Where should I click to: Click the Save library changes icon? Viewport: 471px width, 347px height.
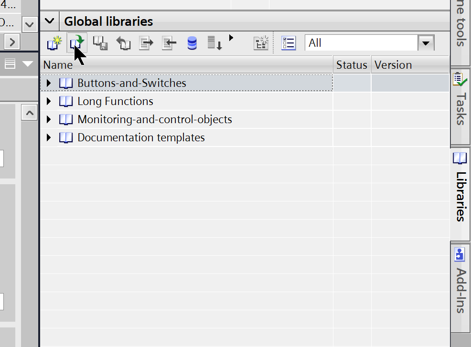point(100,43)
